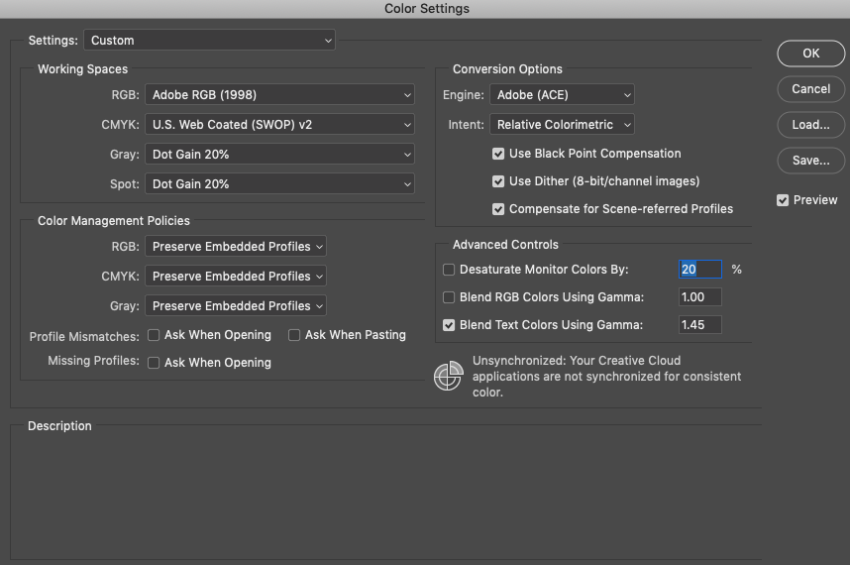The width and height of the screenshot is (850, 565).
Task: Click the Cancel button
Action: pos(811,89)
